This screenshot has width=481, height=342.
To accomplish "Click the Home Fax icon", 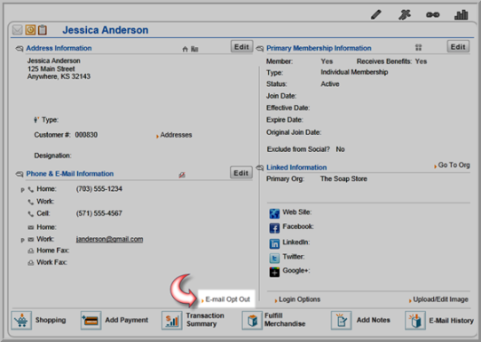I will click(31, 251).
